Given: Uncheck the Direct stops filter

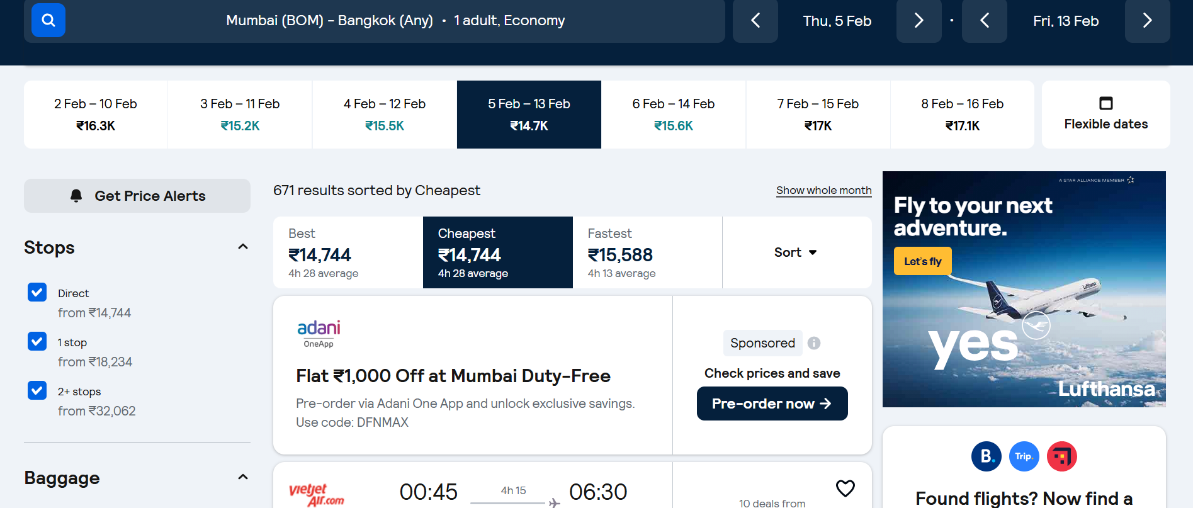Looking at the screenshot, I should tap(37, 292).
